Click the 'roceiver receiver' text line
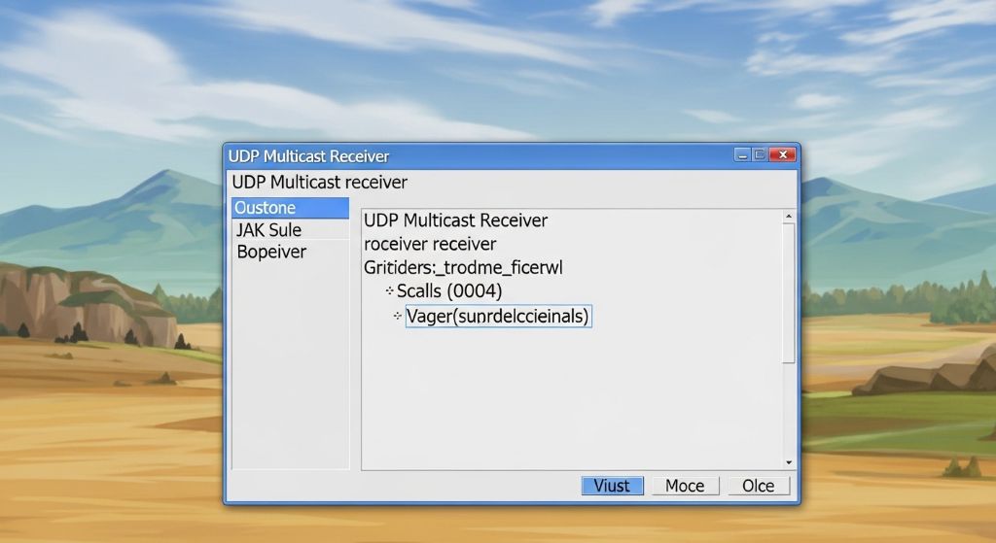This screenshot has height=543, width=996. coord(430,244)
